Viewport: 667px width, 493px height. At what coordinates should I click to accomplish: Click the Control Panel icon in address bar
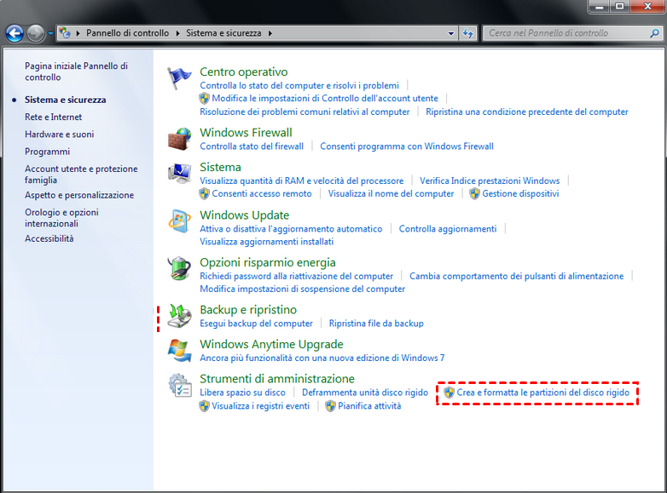65,32
